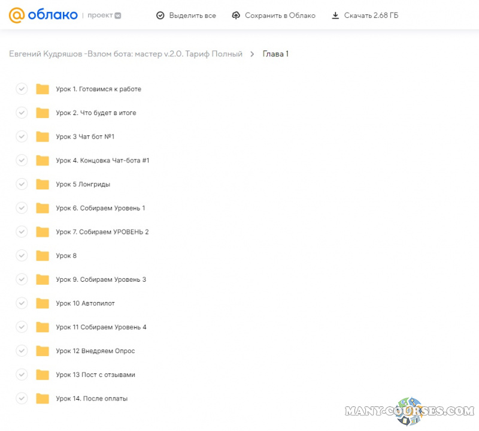The width and height of the screenshot is (479, 431).
Task: Click the breadcrumb chevron before Глава 1
Action: pyautogui.click(x=253, y=54)
